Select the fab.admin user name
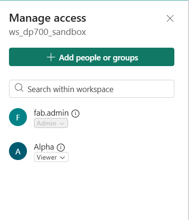The width and height of the screenshot is (189, 220). point(51,113)
